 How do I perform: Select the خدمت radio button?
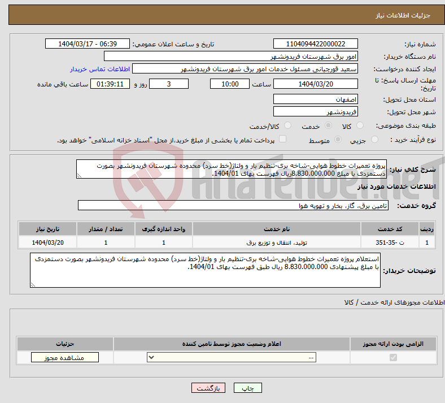[x=328, y=125]
